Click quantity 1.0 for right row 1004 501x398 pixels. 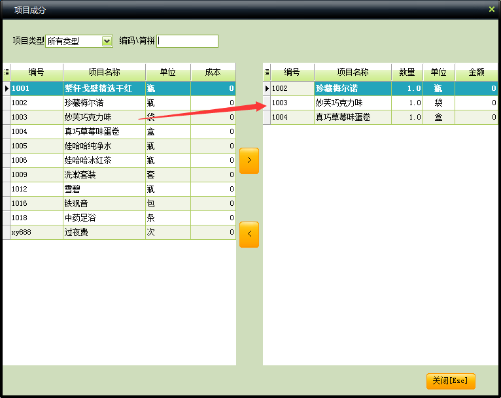[407, 117]
